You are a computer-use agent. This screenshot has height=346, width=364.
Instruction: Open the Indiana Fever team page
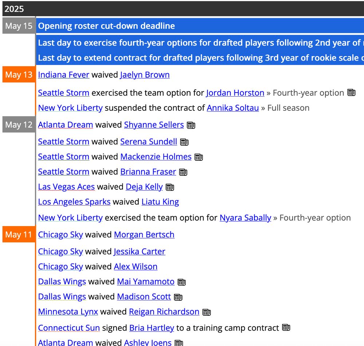(63, 75)
